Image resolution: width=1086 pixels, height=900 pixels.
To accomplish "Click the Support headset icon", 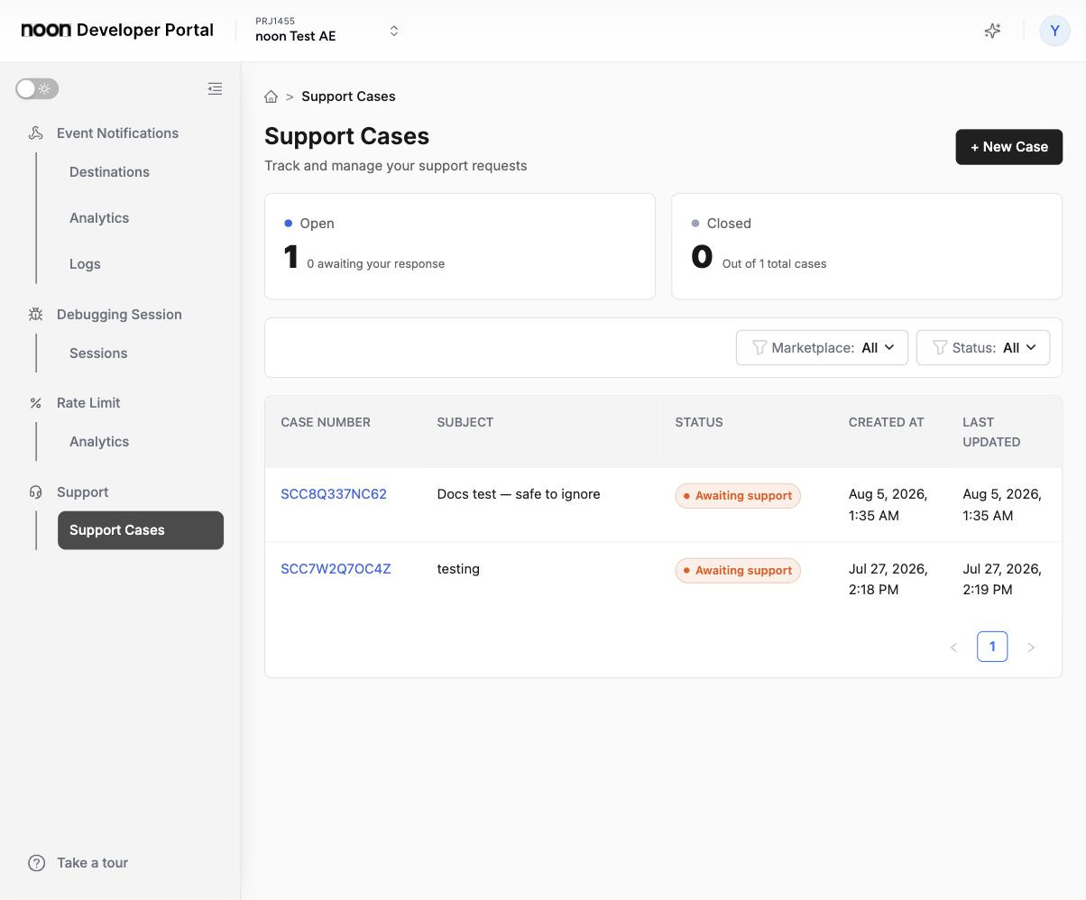I will [36, 492].
